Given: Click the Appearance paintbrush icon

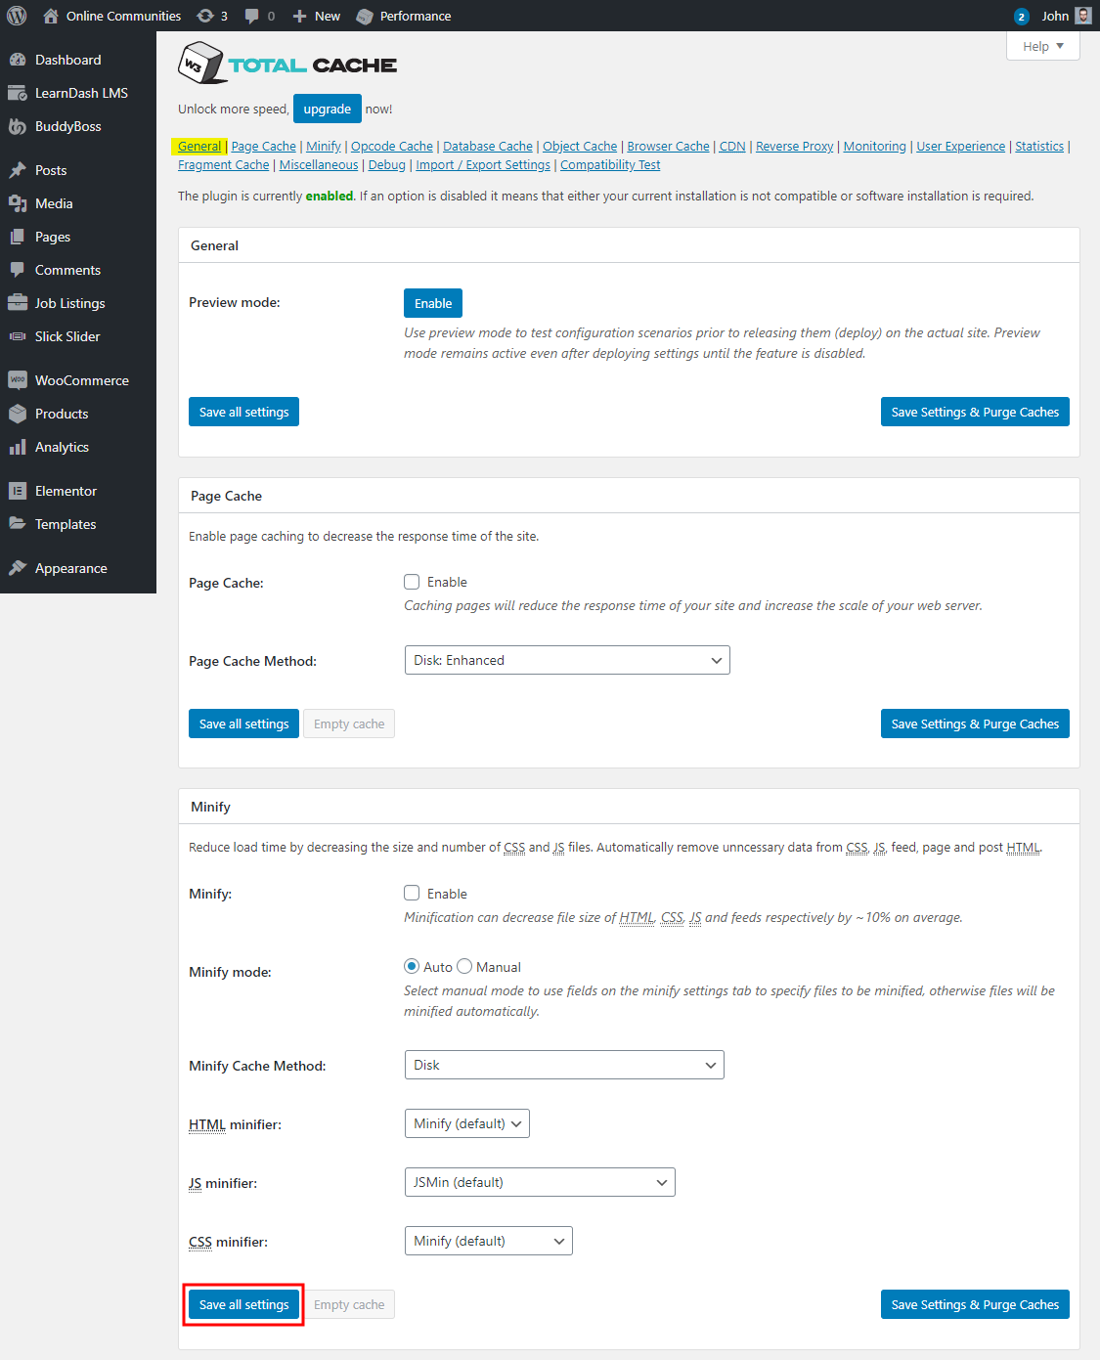Looking at the screenshot, I should 18,568.
